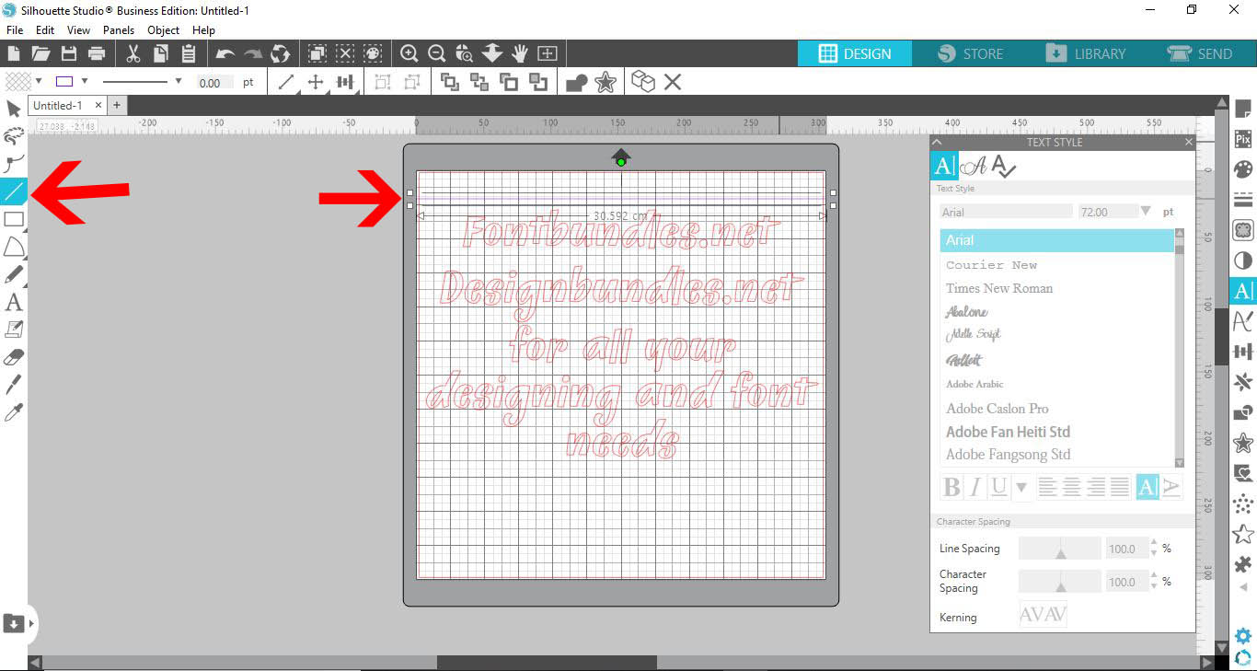The image size is (1257, 671).
Task: Adjust the Line Spacing slider
Action: pos(1060,549)
